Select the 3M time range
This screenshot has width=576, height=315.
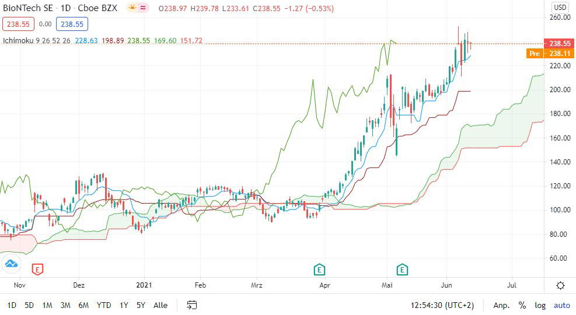tap(65, 305)
